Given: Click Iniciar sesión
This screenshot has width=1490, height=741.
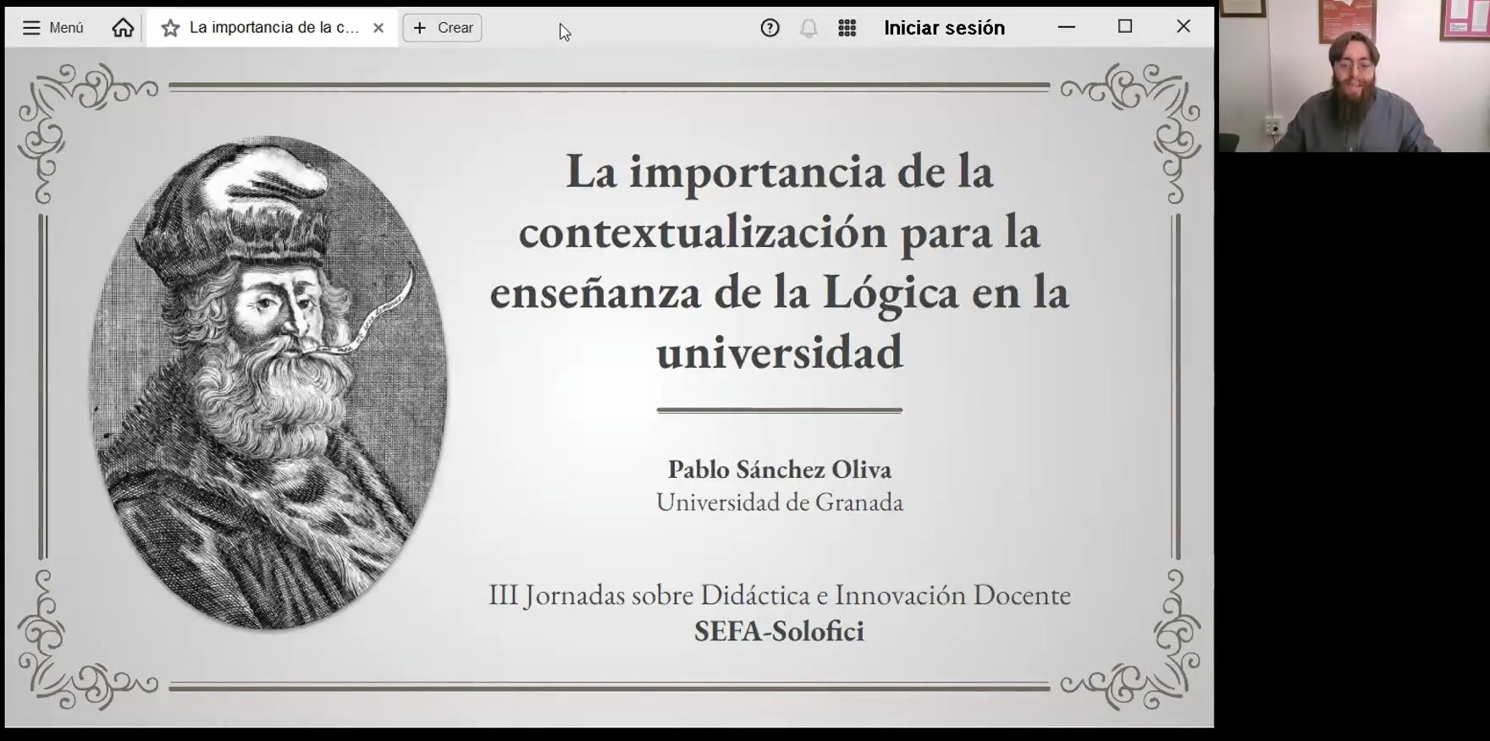Looking at the screenshot, I should 944,28.
